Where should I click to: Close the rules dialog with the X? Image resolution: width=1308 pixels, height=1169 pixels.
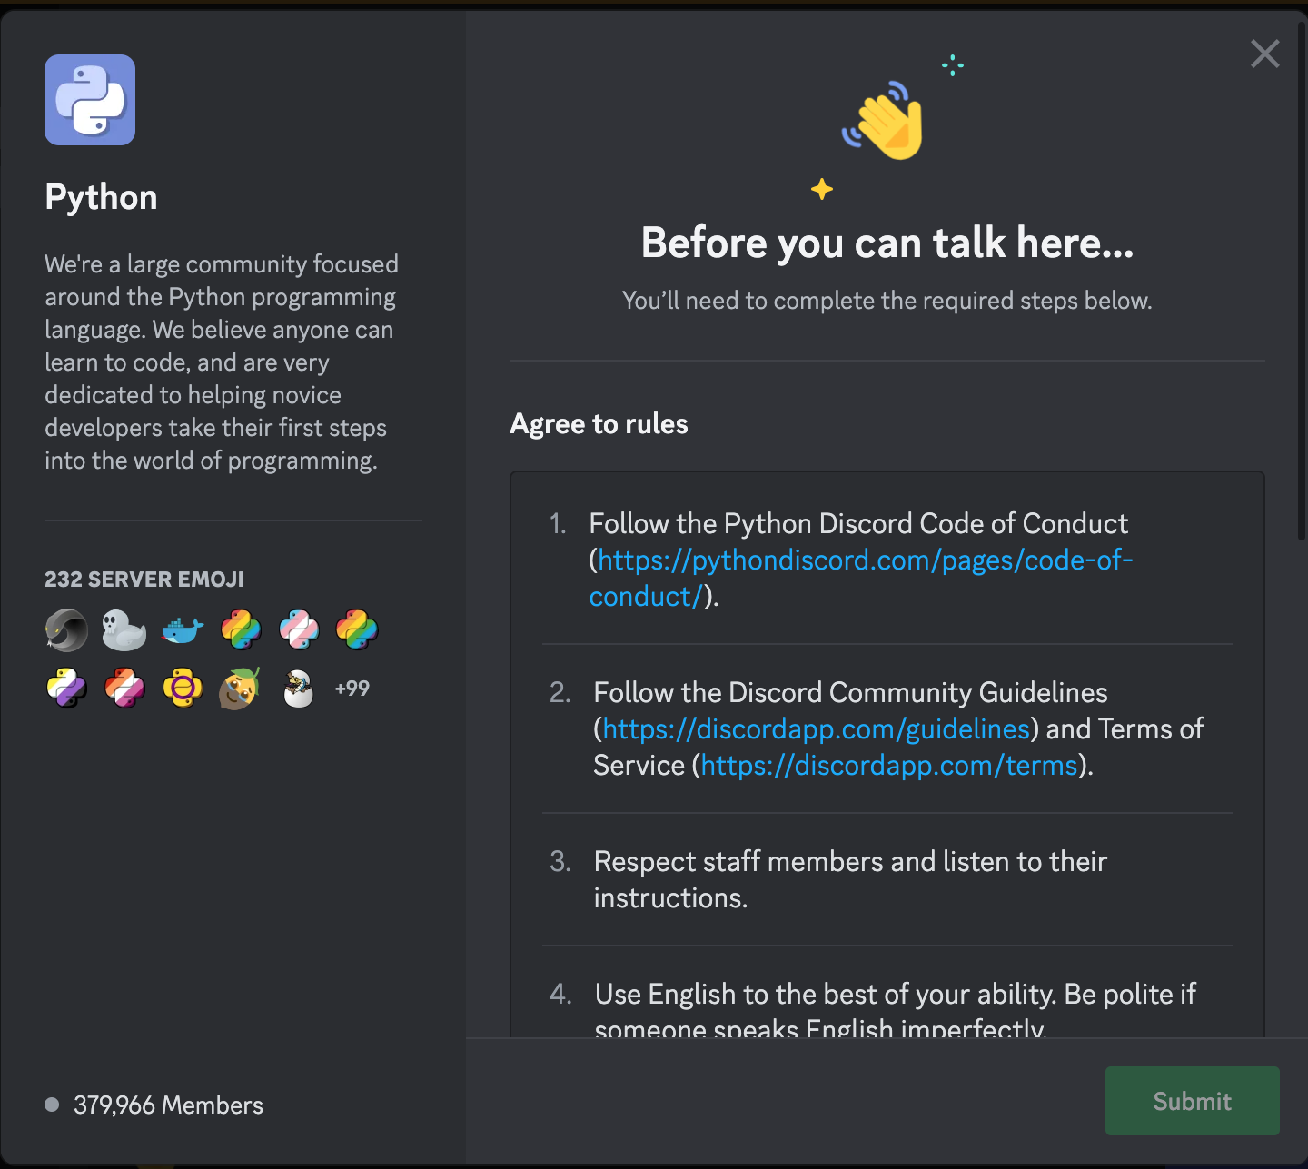[1265, 54]
